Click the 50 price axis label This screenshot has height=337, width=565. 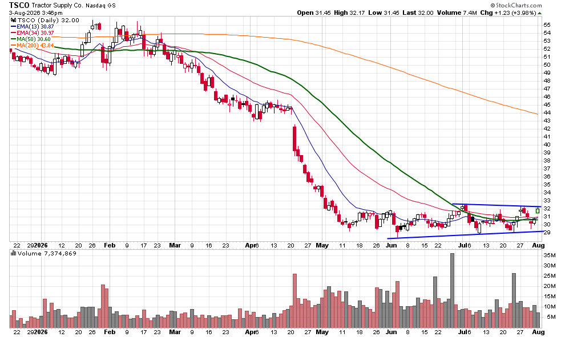[x=547, y=65]
